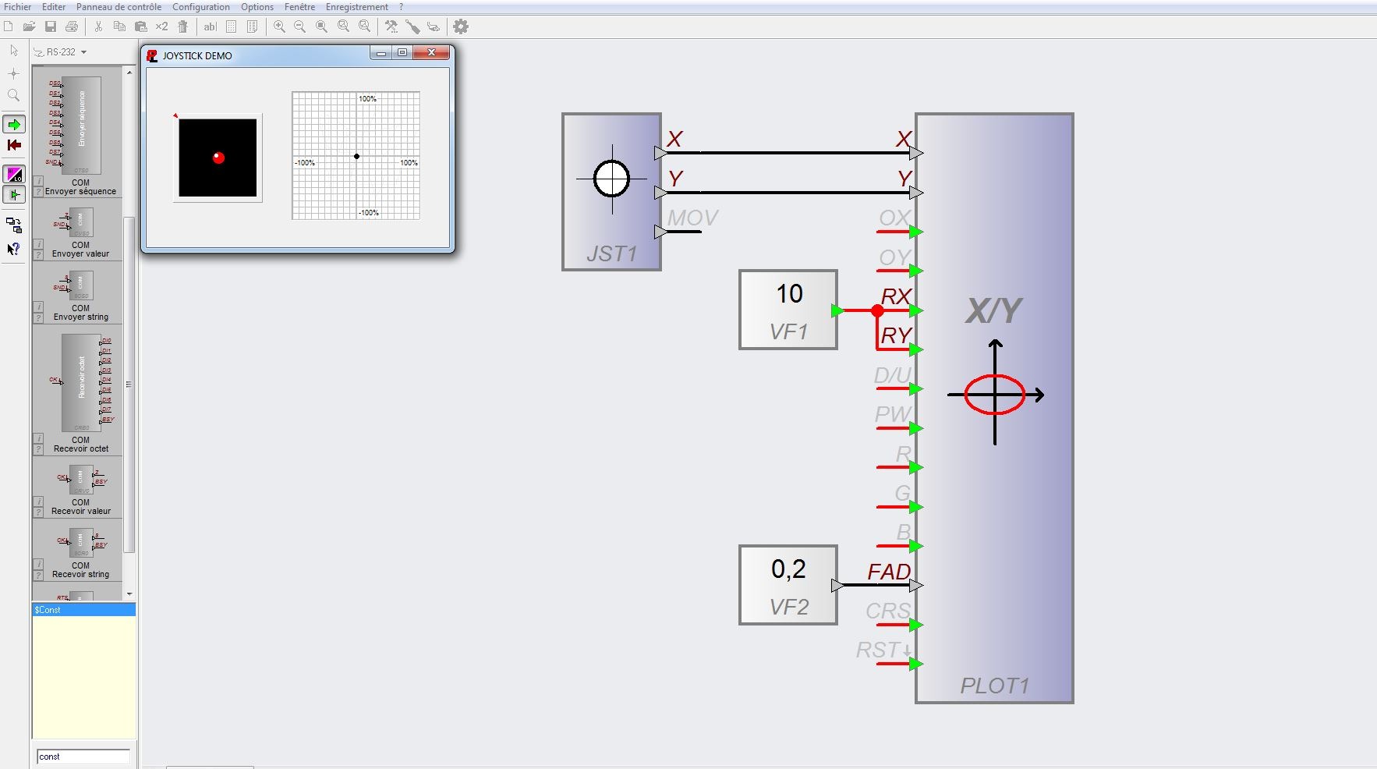The height and width of the screenshot is (769, 1377).
Task: Select the $Const entry in the list
Action: click(83, 610)
